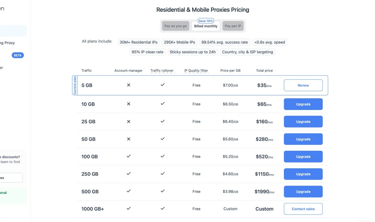The width and height of the screenshot is (375, 222).
Task: Click the 50 GB account manager cross icon
Action: [128, 139]
